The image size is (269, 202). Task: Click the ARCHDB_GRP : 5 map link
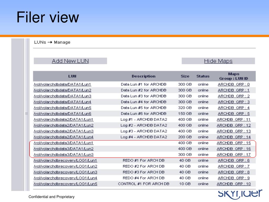[234, 114]
